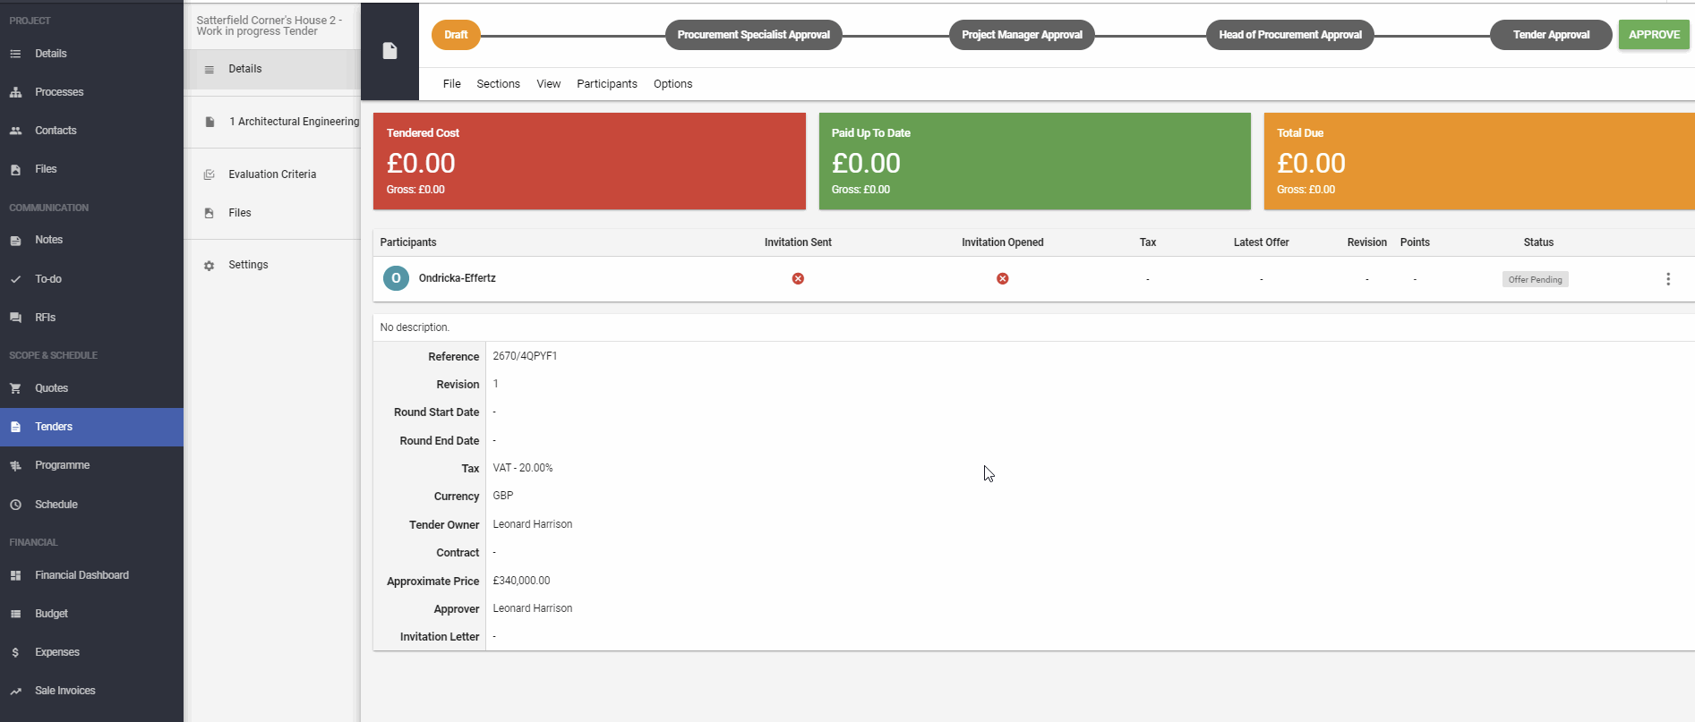Image resolution: width=1695 pixels, height=722 pixels.
Task: Click the Processes icon in the sidebar
Action: tap(15, 92)
